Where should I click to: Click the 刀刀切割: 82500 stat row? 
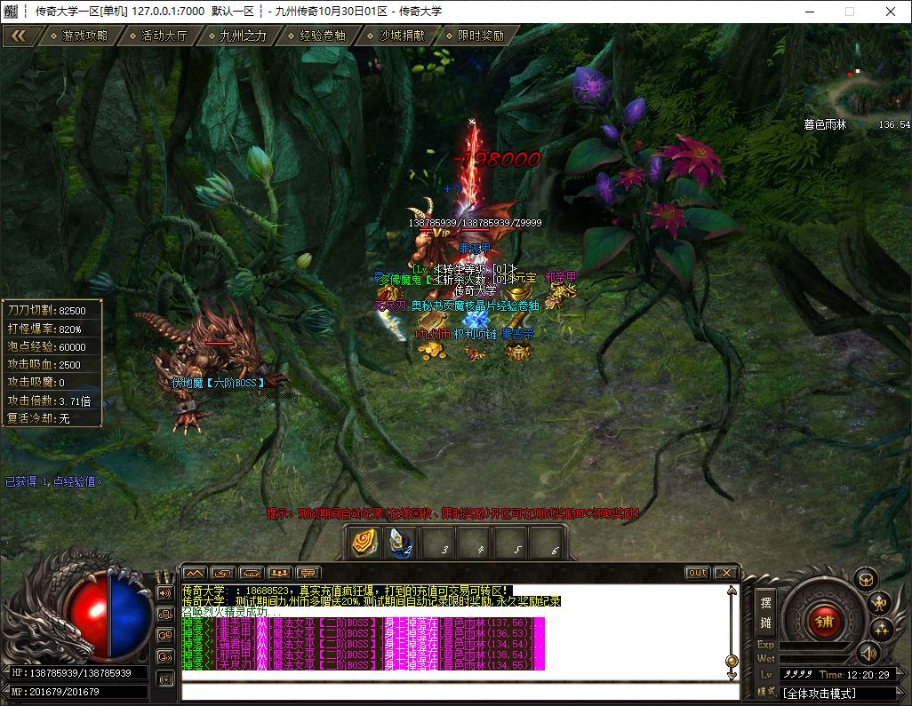pyautogui.click(x=52, y=310)
